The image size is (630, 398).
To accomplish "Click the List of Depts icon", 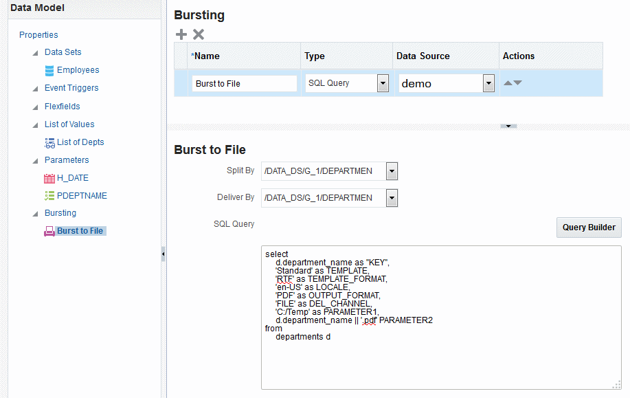I will click(50, 143).
